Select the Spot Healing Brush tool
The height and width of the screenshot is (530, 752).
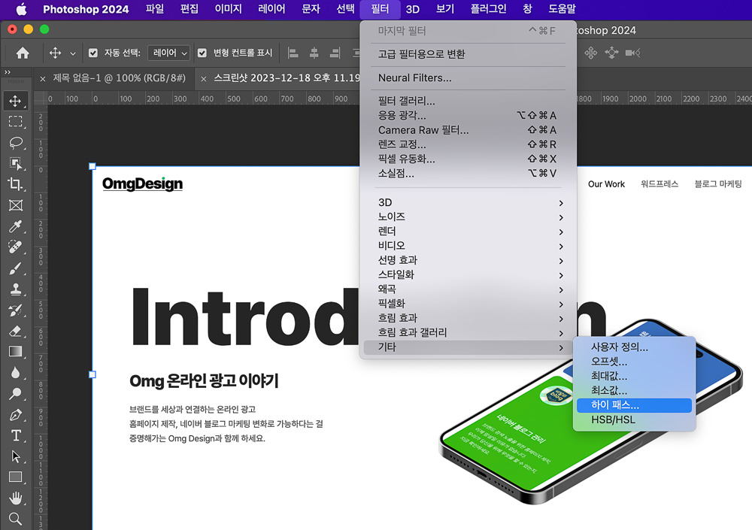click(x=15, y=247)
